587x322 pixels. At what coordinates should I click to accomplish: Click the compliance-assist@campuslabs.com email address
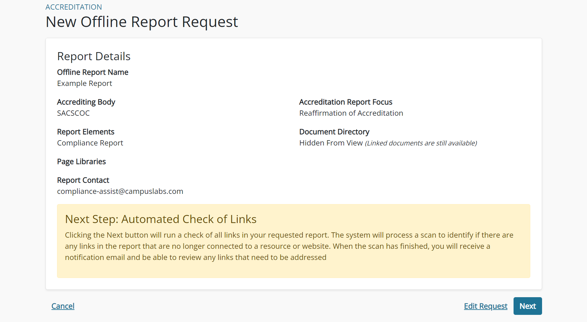[x=120, y=191]
